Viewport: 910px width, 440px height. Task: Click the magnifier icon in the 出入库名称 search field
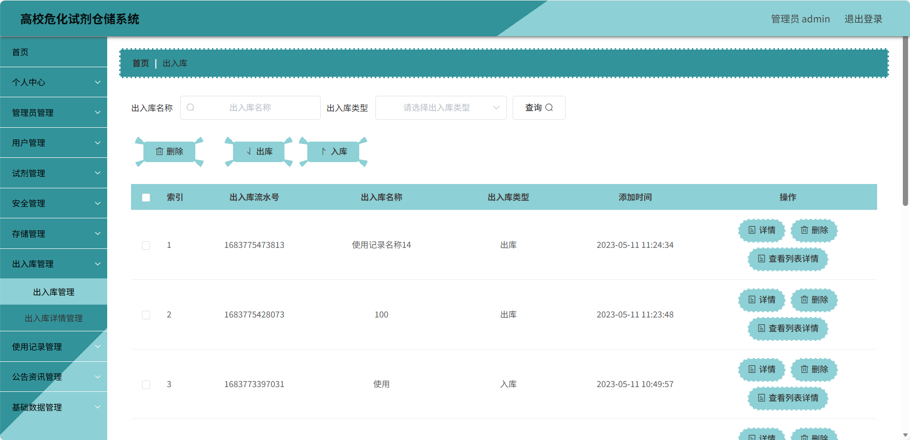(191, 108)
